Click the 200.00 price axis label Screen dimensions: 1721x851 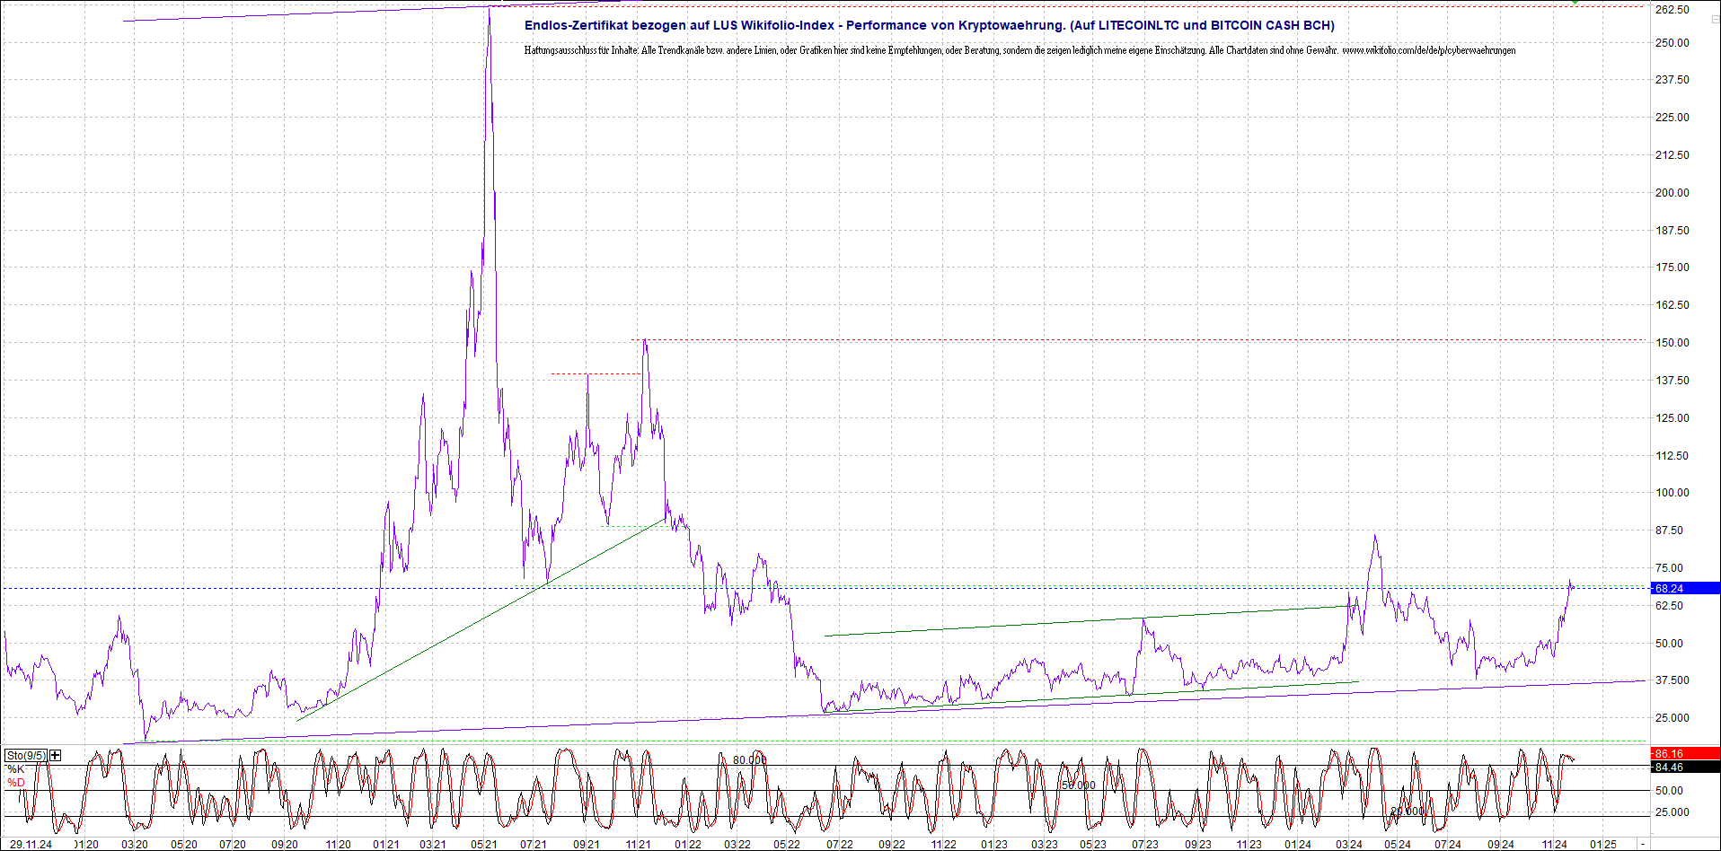(x=1672, y=192)
